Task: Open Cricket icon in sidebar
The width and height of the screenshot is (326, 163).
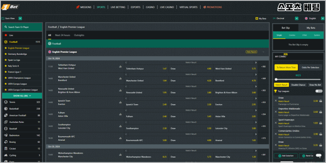Action: click(x=6, y=149)
